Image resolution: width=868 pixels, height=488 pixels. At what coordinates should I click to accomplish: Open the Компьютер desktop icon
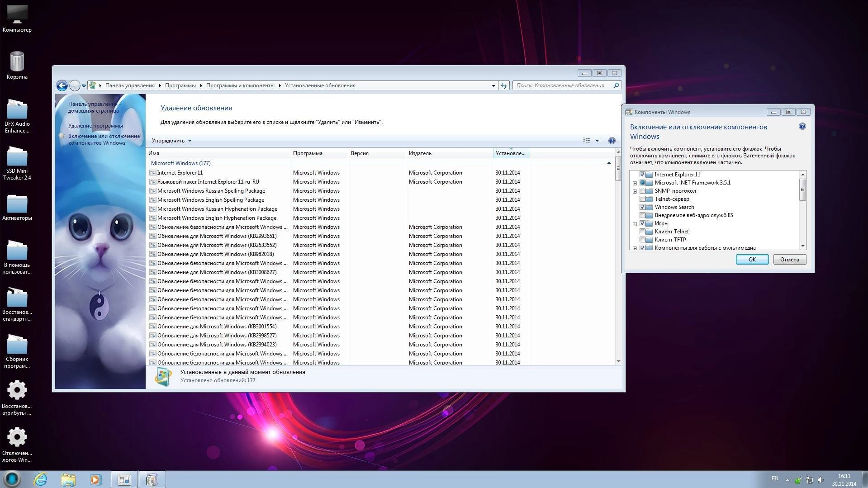17,18
